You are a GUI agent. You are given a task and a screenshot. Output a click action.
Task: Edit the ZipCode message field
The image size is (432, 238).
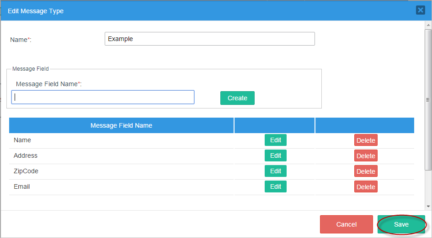275,171
